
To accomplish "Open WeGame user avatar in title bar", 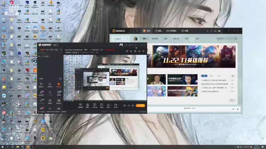I will pyautogui.click(x=219, y=31).
